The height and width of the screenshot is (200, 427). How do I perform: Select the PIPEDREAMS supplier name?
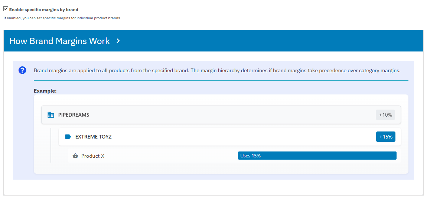pos(74,115)
